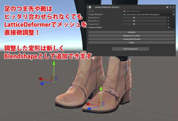Open Lattice Deformer help reference icon

[167, 7]
